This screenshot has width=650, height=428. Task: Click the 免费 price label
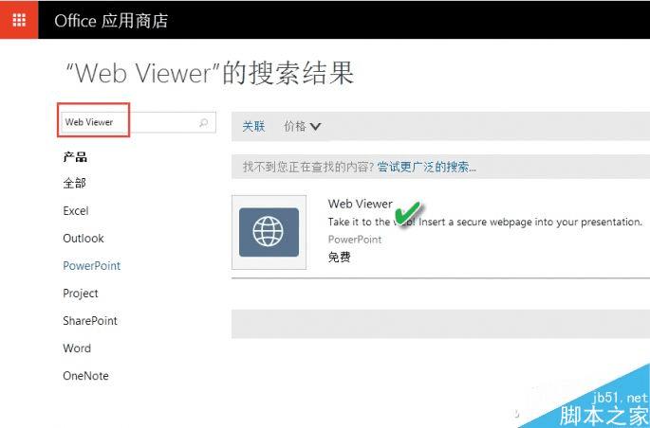click(x=339, y=257)
